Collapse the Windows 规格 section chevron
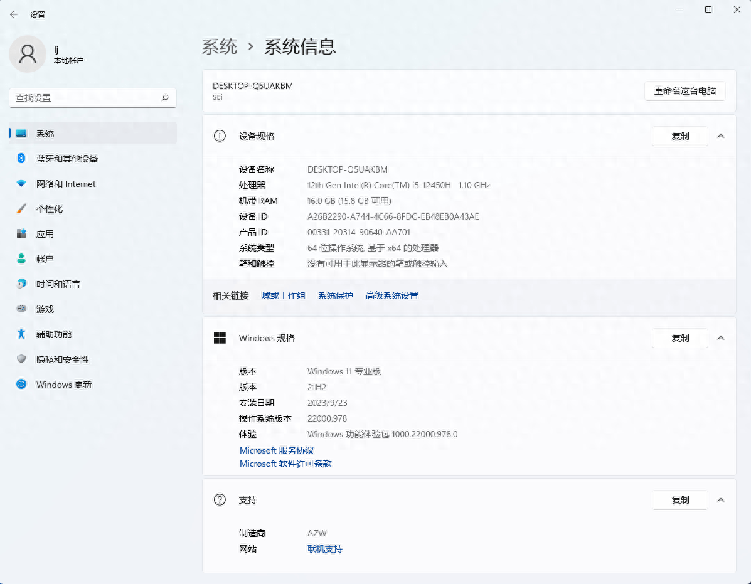Viewport: 751px width, 584px height. 721,339
